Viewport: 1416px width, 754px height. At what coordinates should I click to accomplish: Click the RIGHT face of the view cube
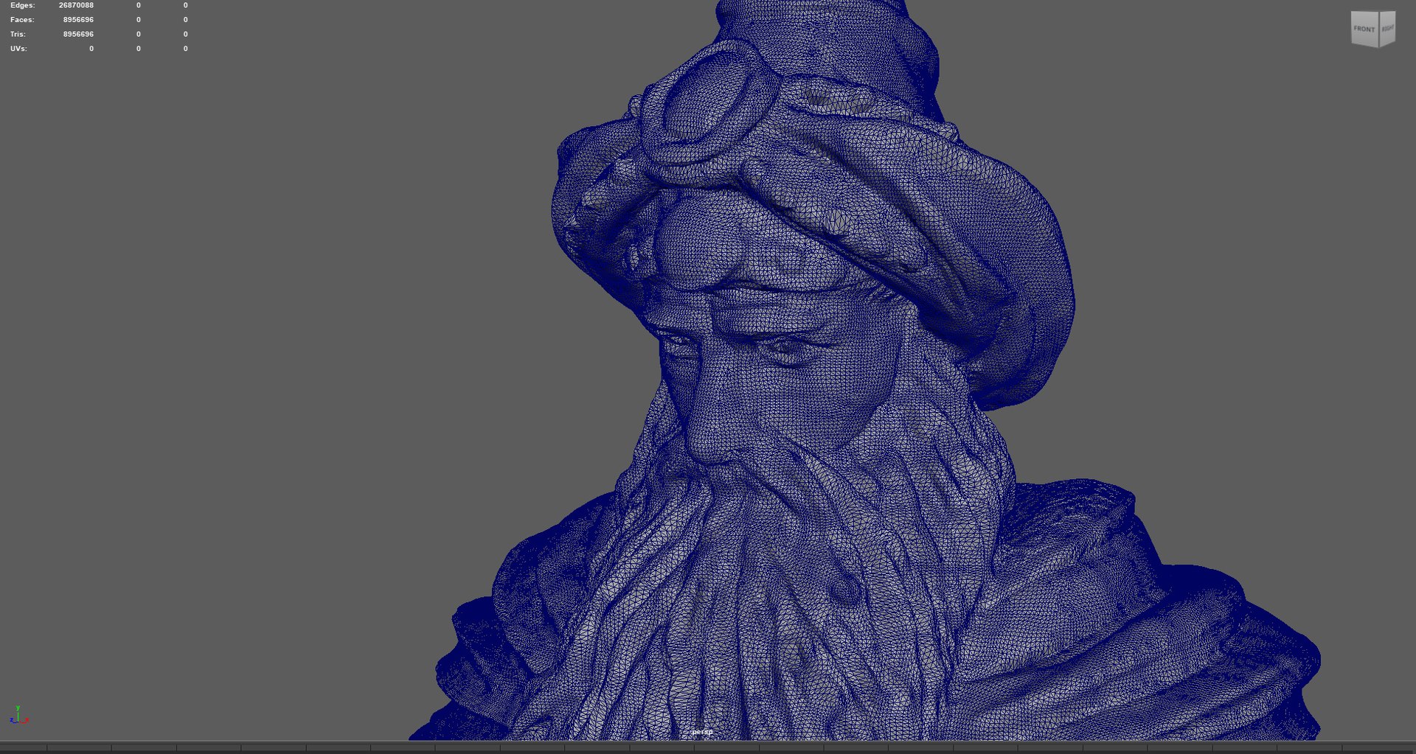coord(1387,29)
